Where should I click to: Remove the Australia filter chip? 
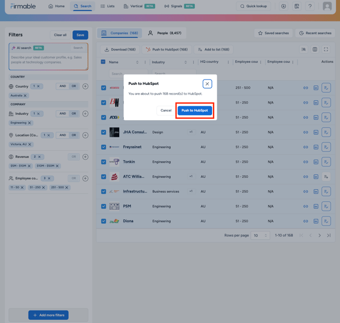click(x=25, y=96)
